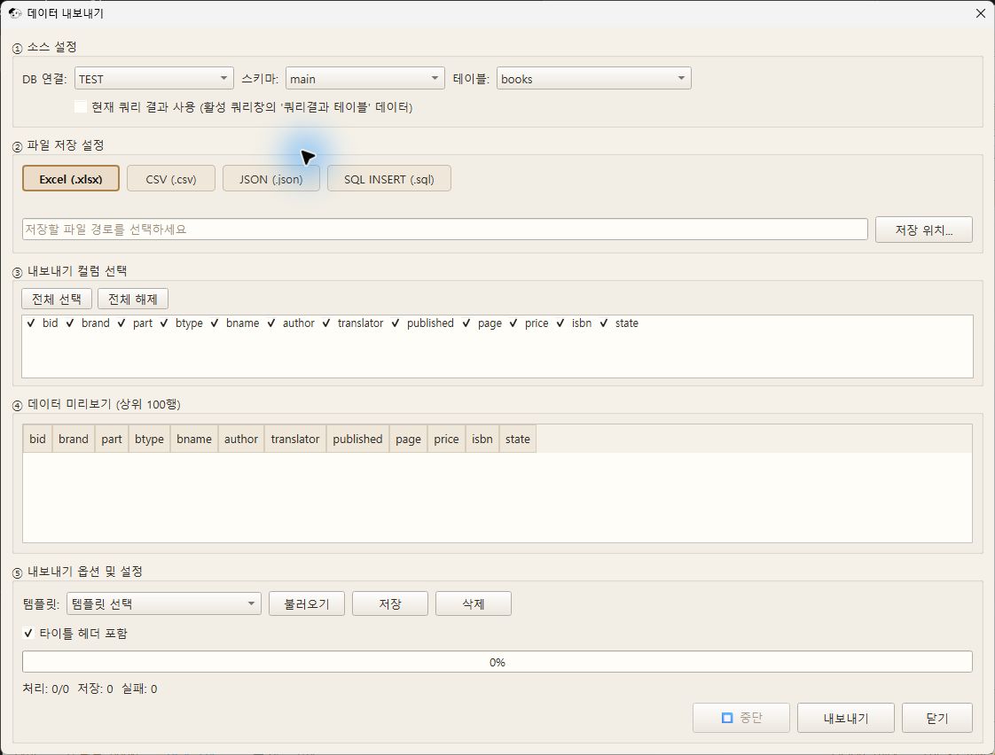Click the state preview table header
995x755 pixels.
click(x=518, y=439)
